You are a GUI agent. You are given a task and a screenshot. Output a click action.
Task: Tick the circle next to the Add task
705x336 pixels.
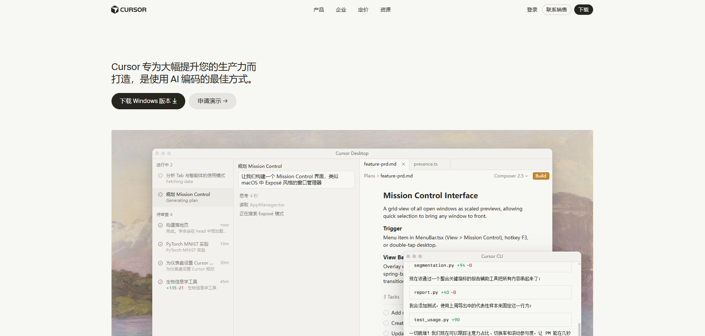click(x=386, y=313)
